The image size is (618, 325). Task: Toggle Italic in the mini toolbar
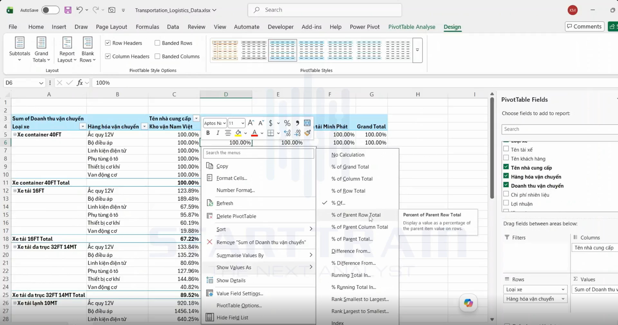click(x=218, y=133)
